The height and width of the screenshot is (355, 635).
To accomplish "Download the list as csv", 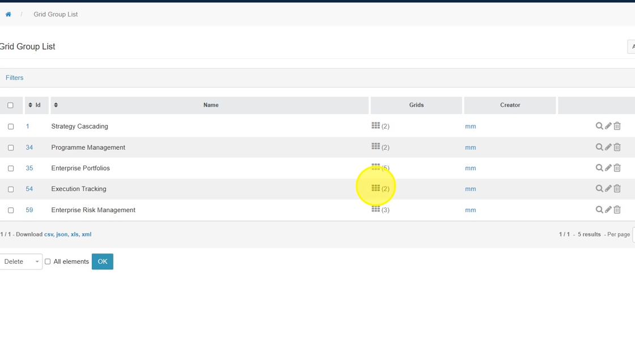I will (x=48, y=234).
